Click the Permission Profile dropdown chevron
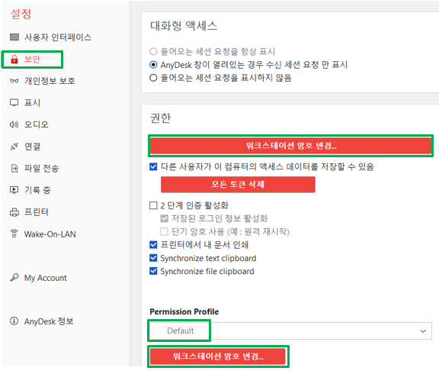This screenshot has width=439, height=371. click(x=423, y=331)
